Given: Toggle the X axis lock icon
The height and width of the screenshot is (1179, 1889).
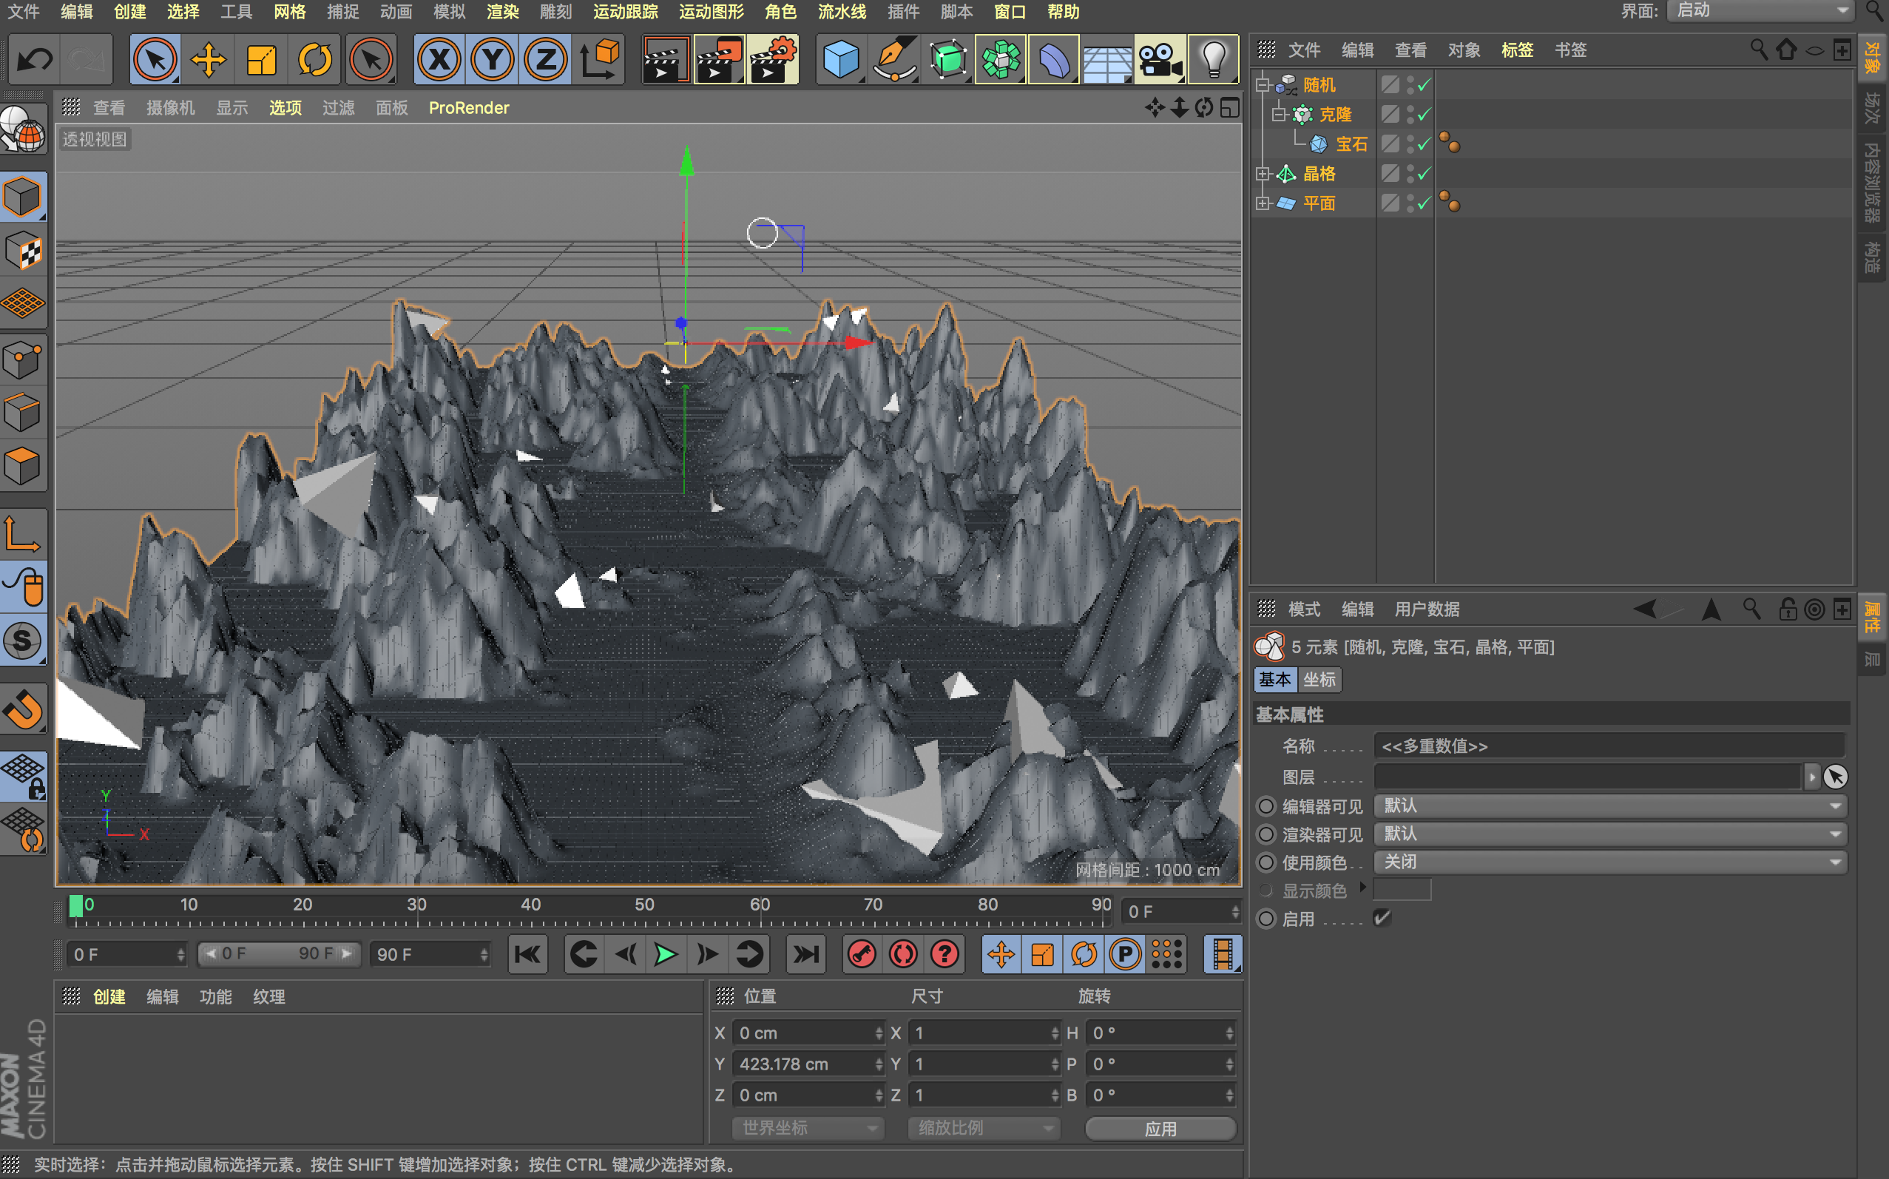Looking at the screenshot, I should click(439, 59).
